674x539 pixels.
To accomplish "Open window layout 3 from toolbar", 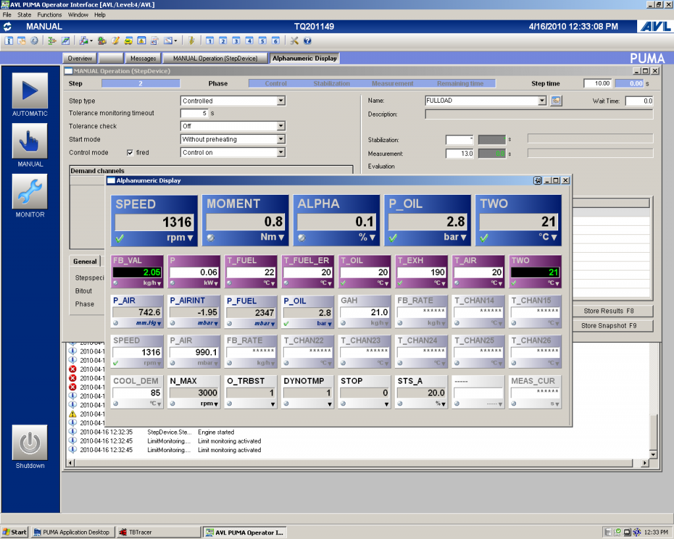I will [x=236, y=41].
